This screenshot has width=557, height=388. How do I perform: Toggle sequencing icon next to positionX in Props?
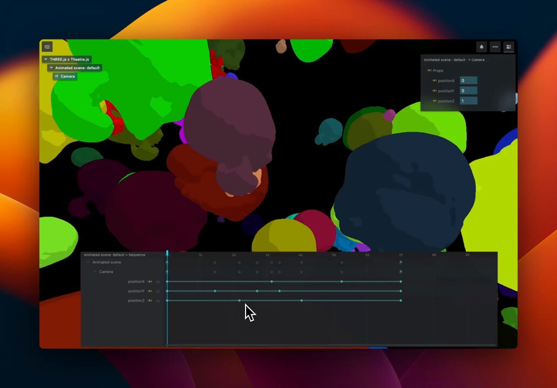point(434,81)
